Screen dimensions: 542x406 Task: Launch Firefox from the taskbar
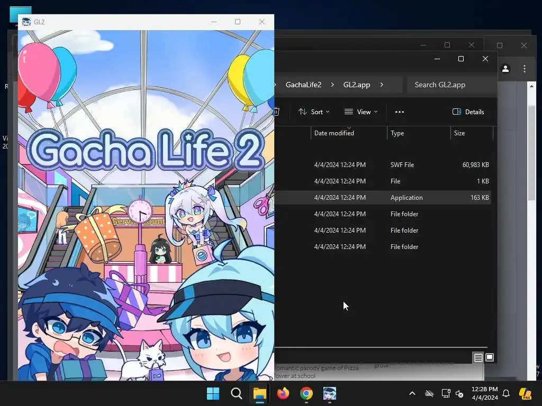click(x=283, y=393)
